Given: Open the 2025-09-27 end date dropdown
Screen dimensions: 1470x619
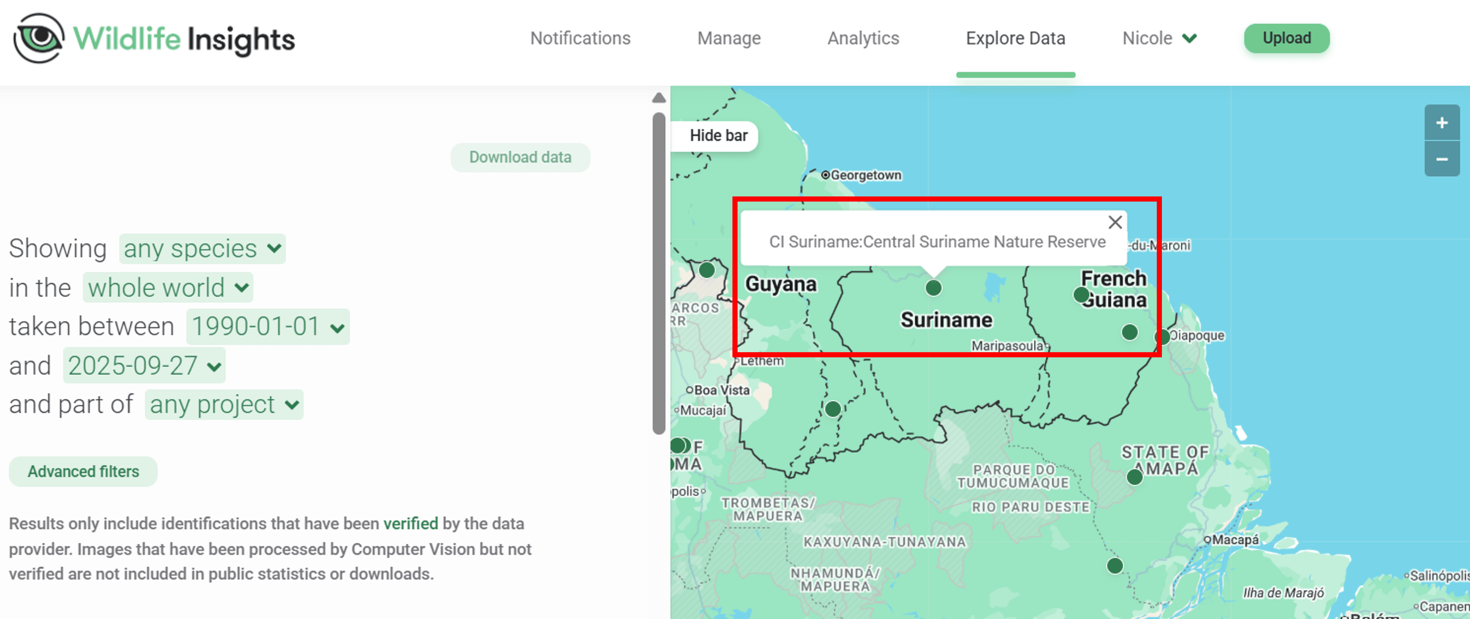Looking at the screenshot, I should (x=144, y=365).
